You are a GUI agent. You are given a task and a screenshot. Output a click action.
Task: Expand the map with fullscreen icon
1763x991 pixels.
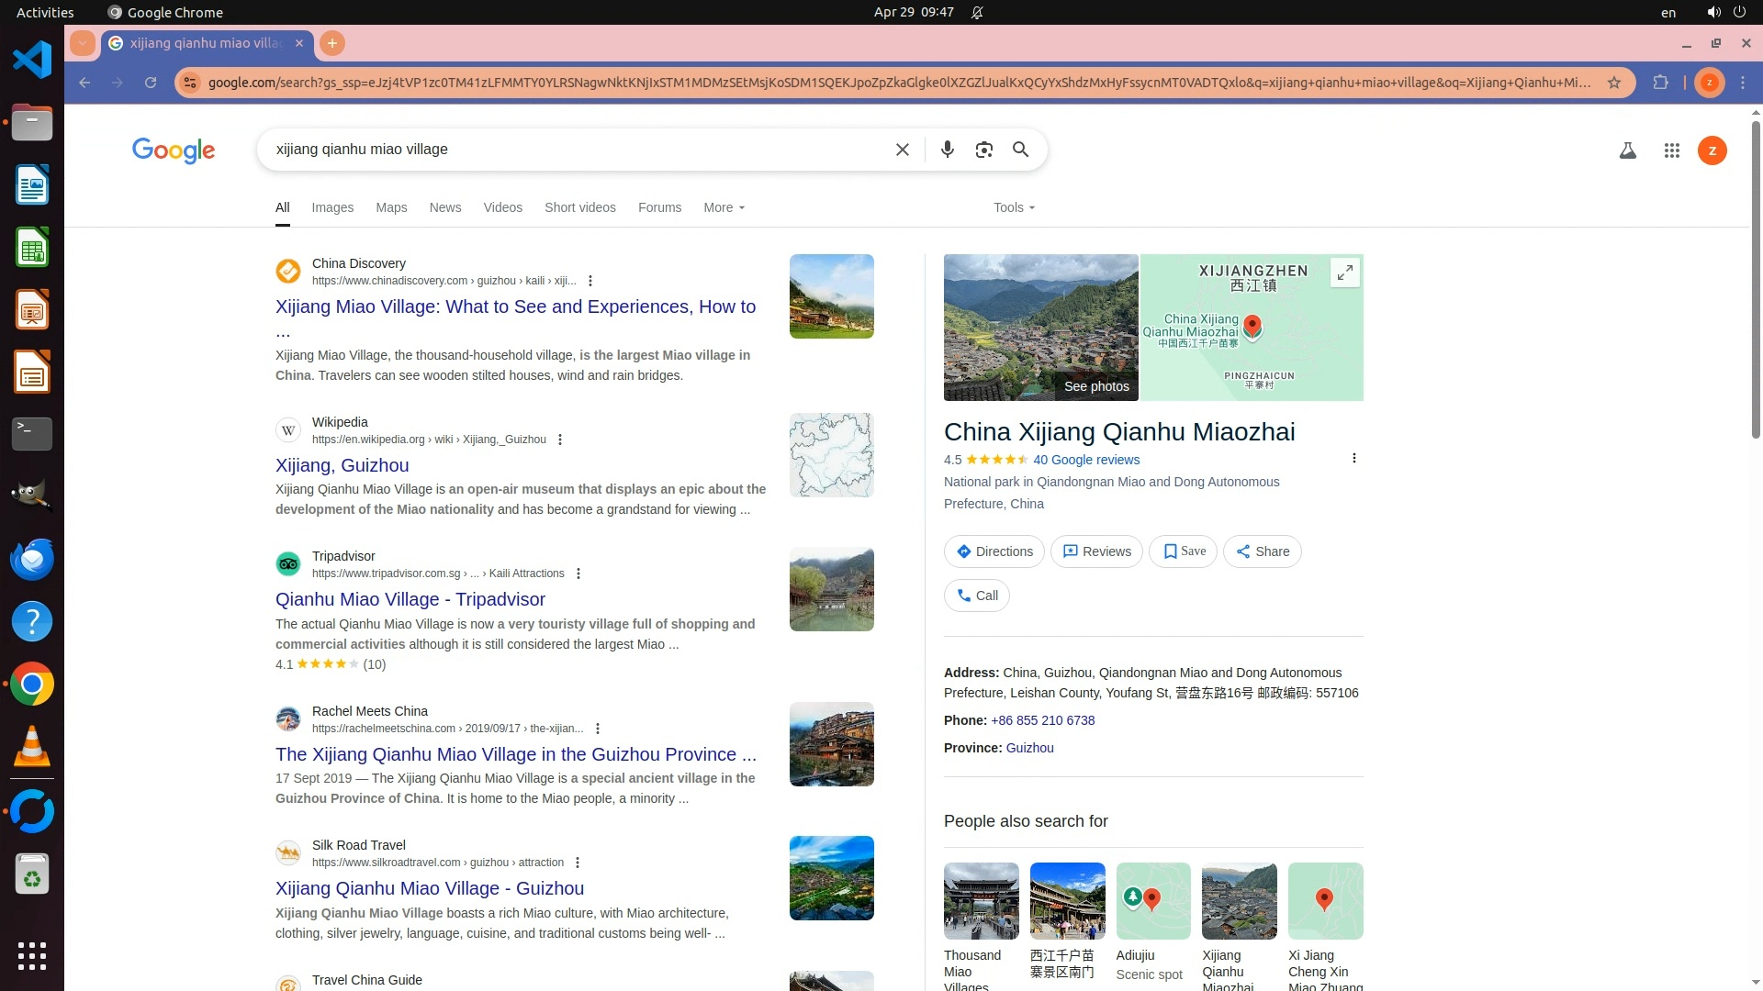1344,273
